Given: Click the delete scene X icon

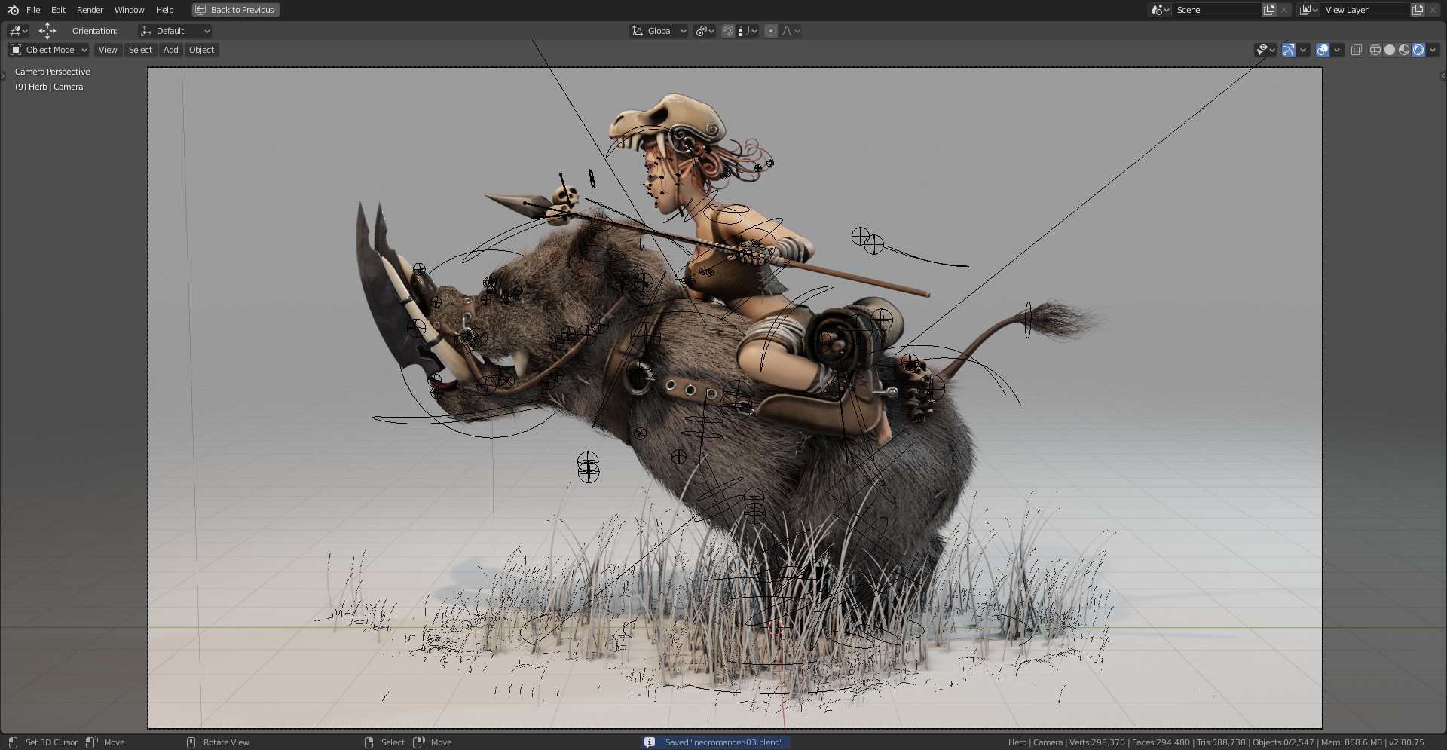Looking at the screenshot, I should 1284,10.
